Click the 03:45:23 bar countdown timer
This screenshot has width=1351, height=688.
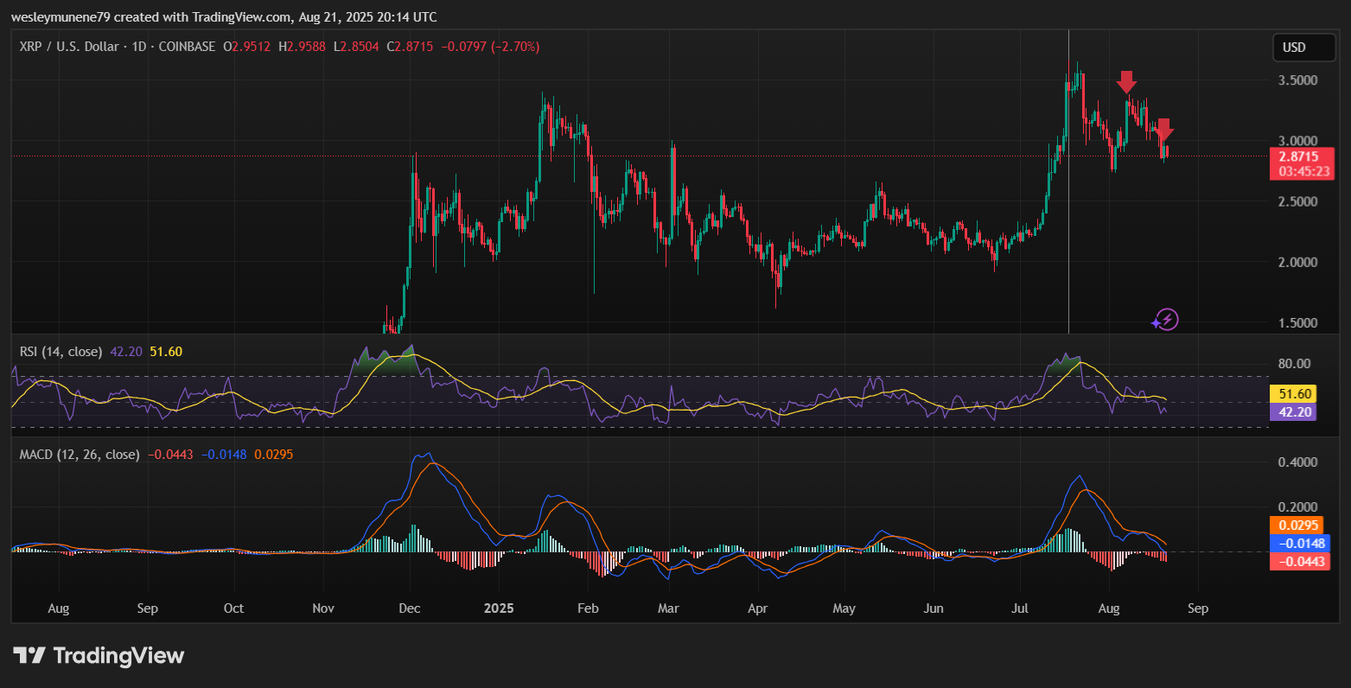pos(1302,171)
